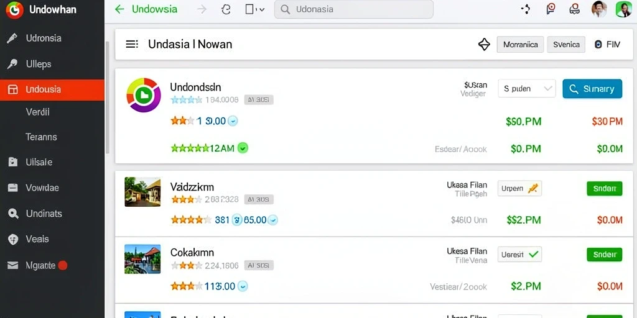Open the window layout dropdown in top bar
Viewport: 637px width, 318px height.
tap(255, 9)
